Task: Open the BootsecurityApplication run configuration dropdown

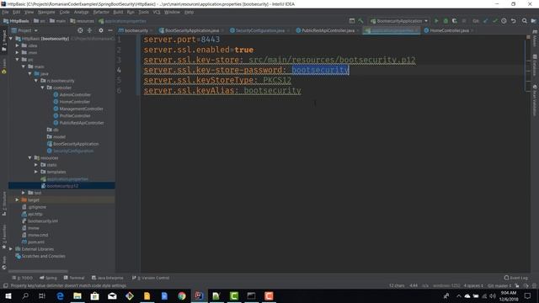Action: [x=399, y=21]
